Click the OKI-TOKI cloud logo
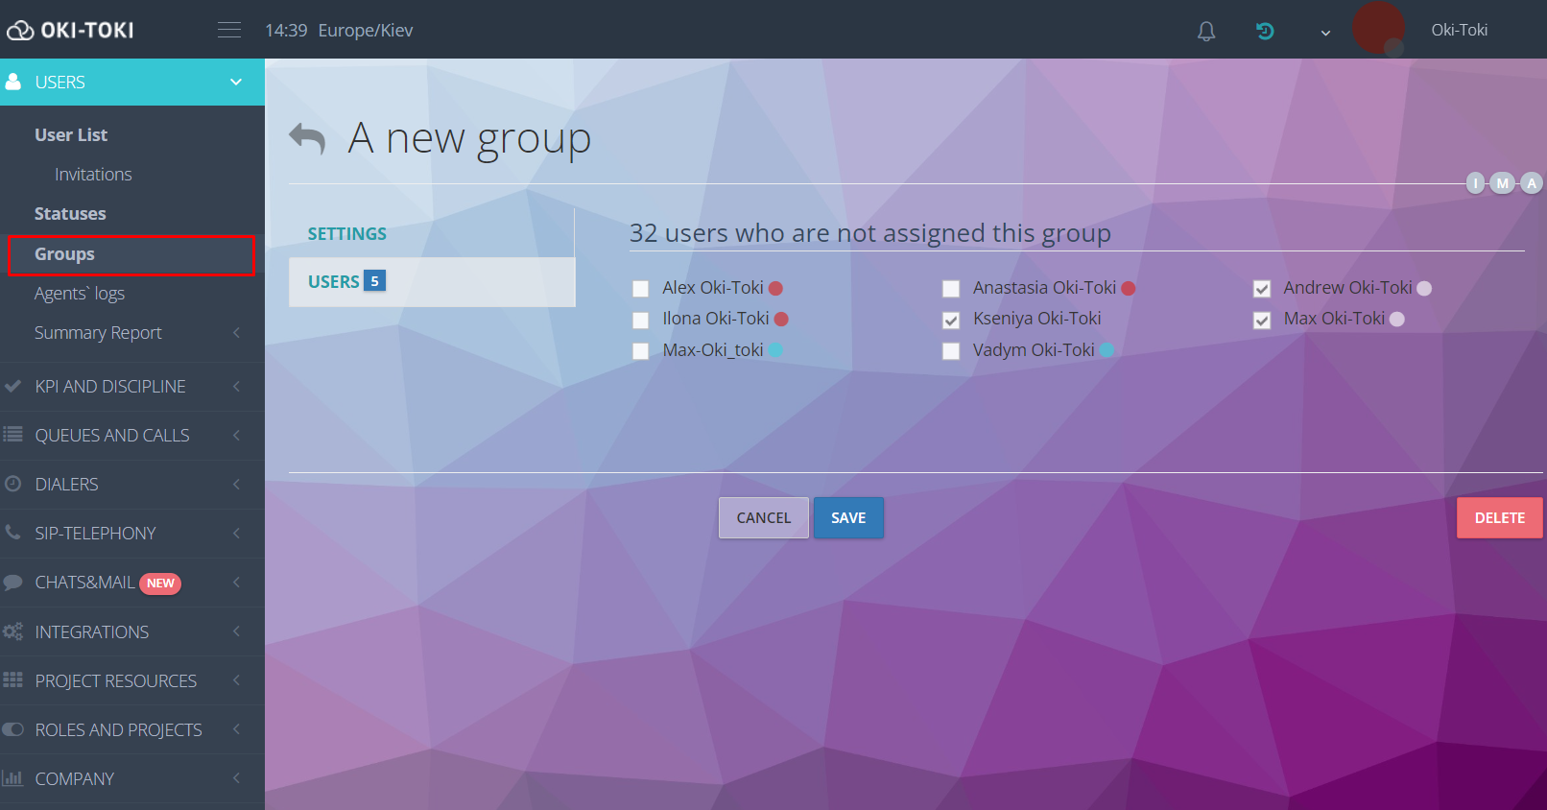 click(70, 30)
